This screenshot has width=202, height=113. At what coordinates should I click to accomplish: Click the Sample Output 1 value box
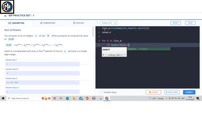click(x=43, y=73)
